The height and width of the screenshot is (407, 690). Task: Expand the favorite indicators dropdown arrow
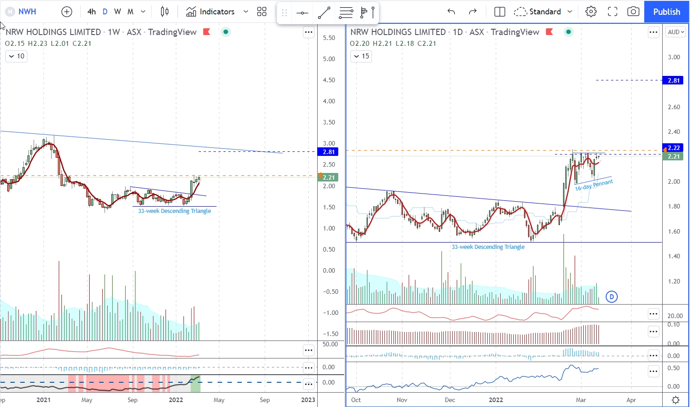click(x=246, y=12)
